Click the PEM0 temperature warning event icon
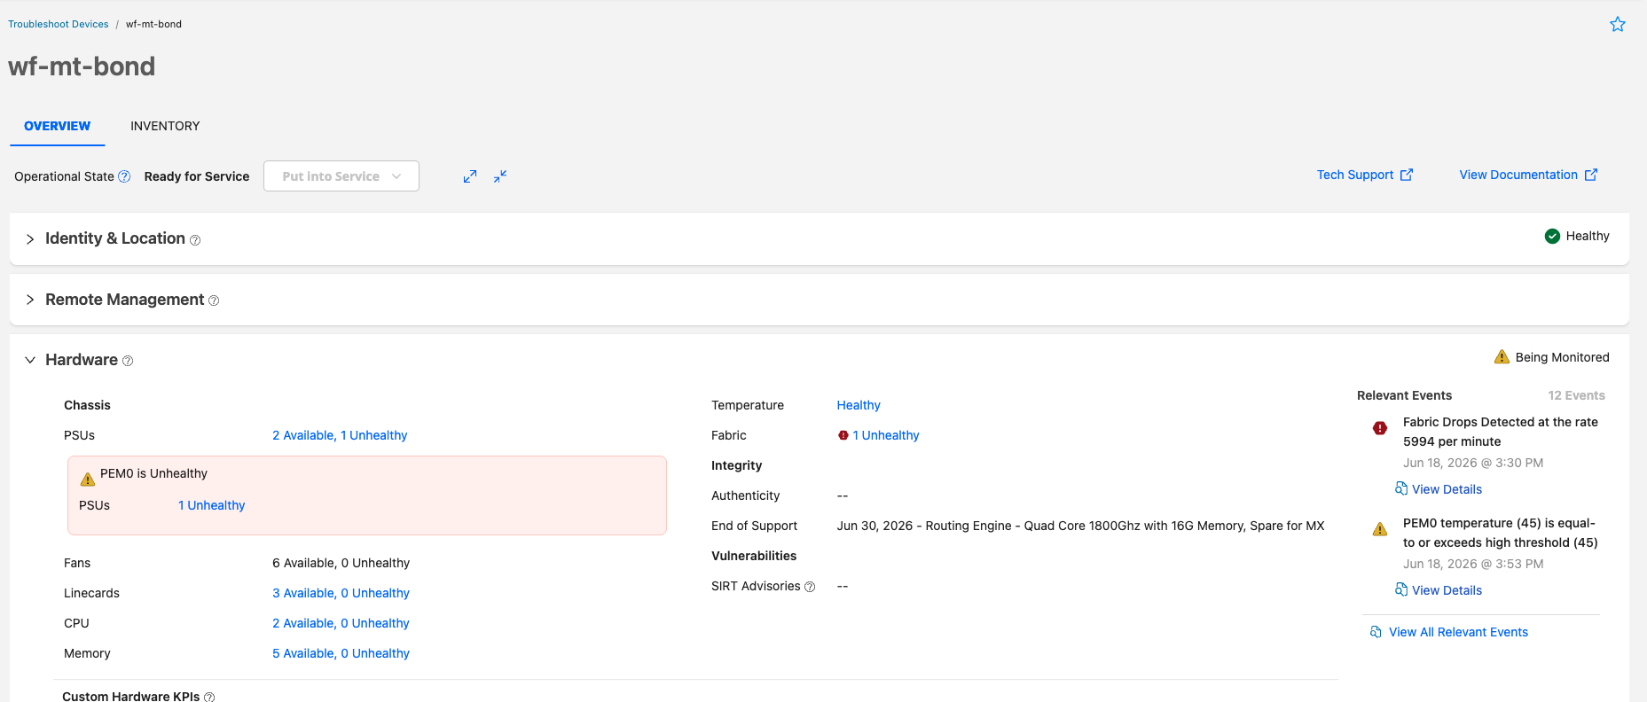The height and width of the screenshot is (702, 1647). pyautogui.click(x=1380, y=529)
